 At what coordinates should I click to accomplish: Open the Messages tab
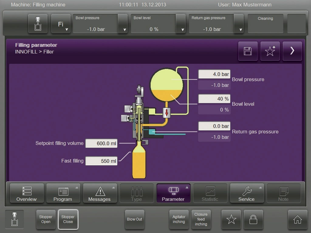pos(99,194)
